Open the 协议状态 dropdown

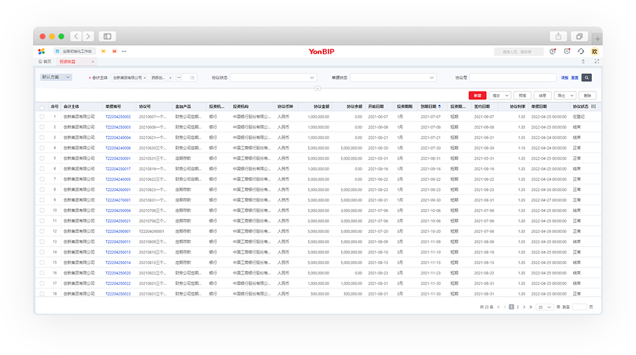point(272,77)
